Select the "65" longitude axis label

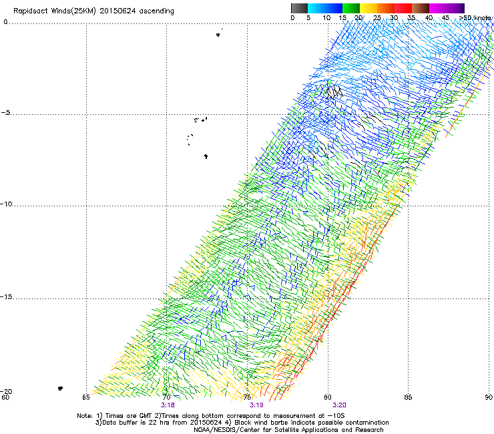(86, 397)
